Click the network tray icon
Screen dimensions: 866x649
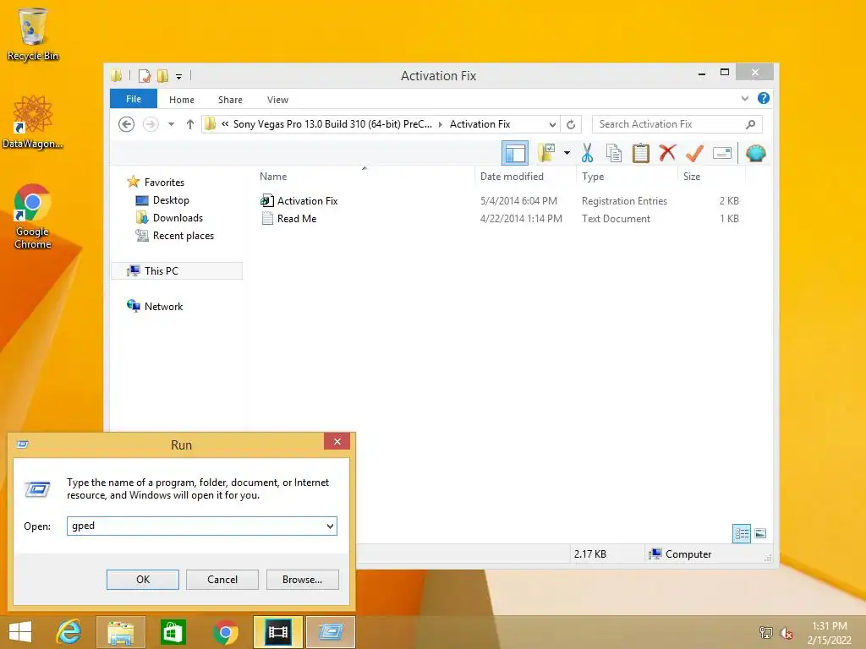pyautogui.click(x=766, y=632)
